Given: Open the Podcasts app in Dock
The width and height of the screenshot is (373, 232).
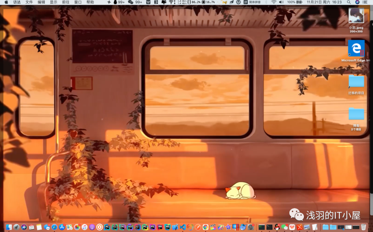Looking at the screenshot, I should tap(92, 227).
